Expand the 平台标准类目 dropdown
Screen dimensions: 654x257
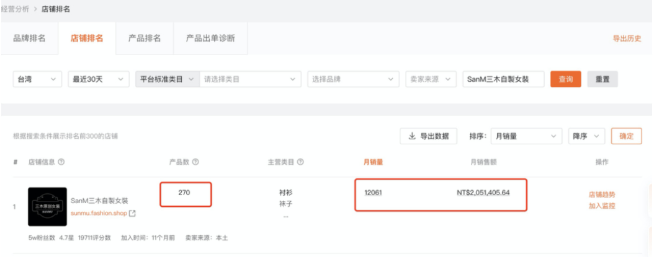tap(166, 79)
